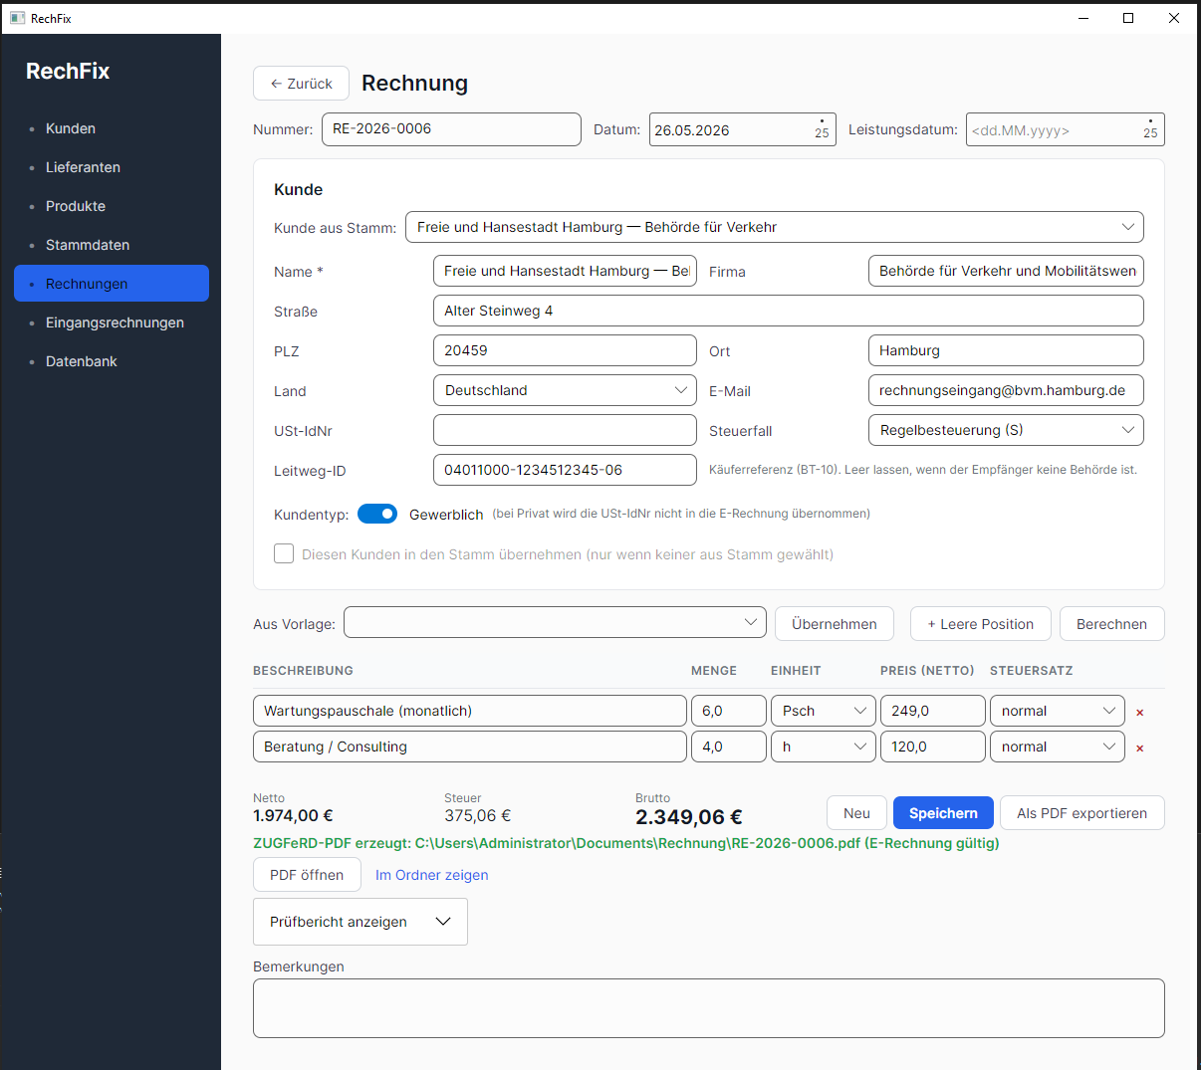Open the Kunde aus Stamm dropdown

[x=775, y=227]
